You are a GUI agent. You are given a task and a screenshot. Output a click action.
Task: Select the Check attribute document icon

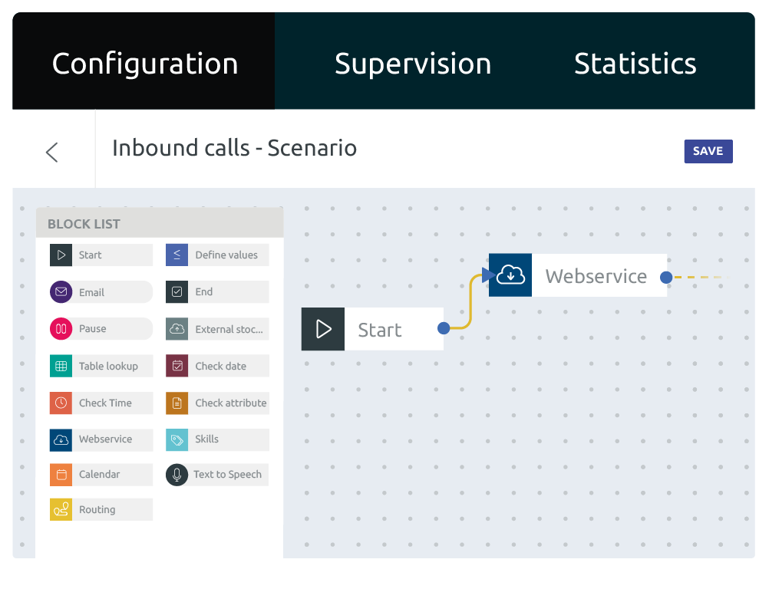pyautogui.click(x=177, y=403)
